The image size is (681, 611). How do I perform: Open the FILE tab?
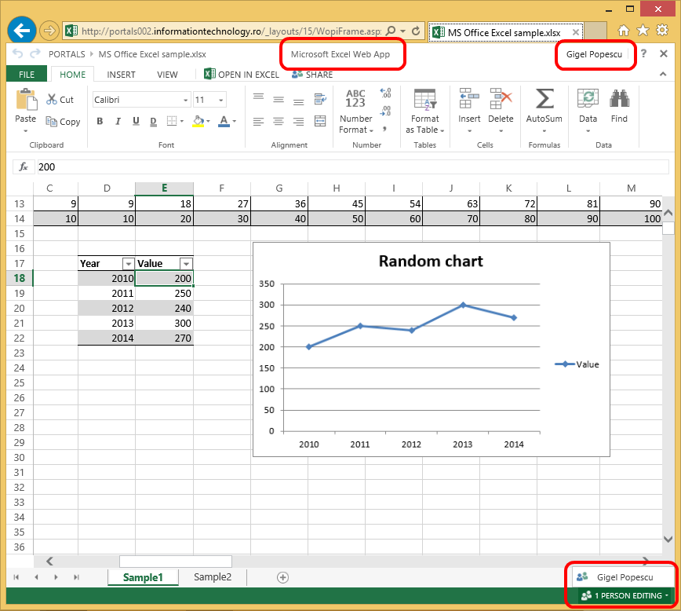pyautogui.click(x=27, y=75)
